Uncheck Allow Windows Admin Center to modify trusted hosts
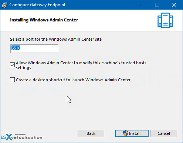This screenshot has width=183, height=143. (12, 65)
